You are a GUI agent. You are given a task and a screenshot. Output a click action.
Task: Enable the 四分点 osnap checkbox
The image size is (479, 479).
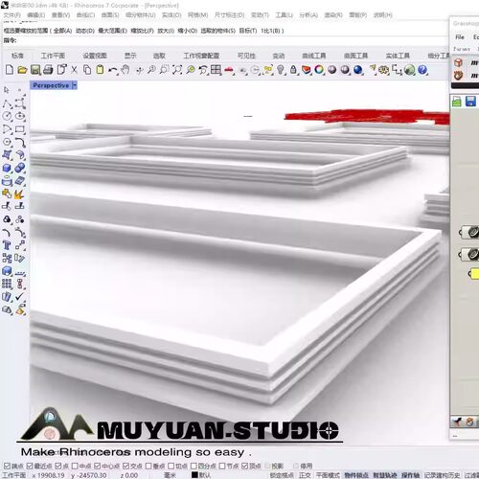[x=194, y=466]
